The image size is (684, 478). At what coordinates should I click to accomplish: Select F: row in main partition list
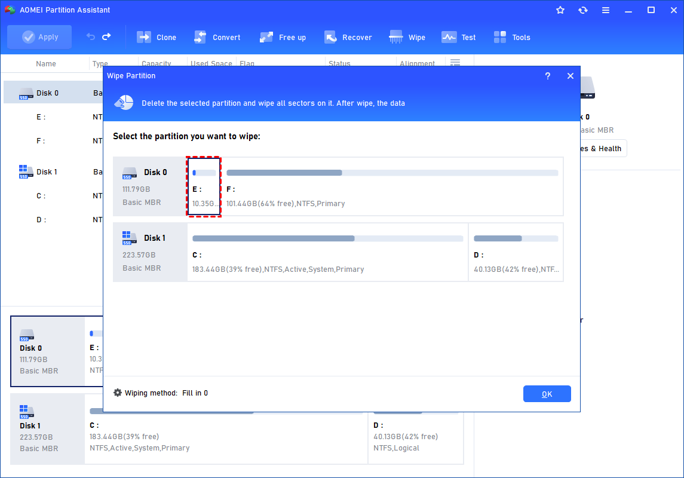click(x=53, y=141)
